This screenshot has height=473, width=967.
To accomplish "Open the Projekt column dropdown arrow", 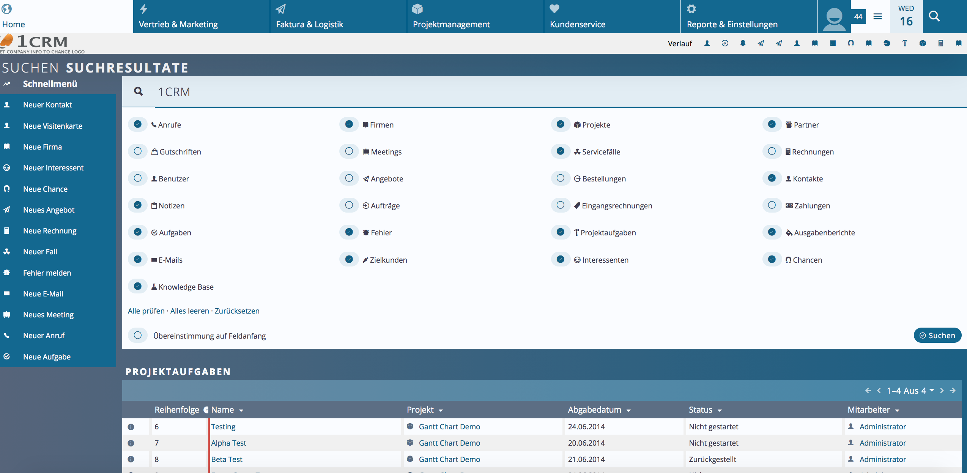I will point(441,410).
